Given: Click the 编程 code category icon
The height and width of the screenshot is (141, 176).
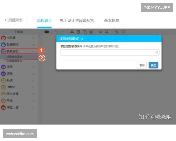Looking at the screenshot, I should (3, 74).
